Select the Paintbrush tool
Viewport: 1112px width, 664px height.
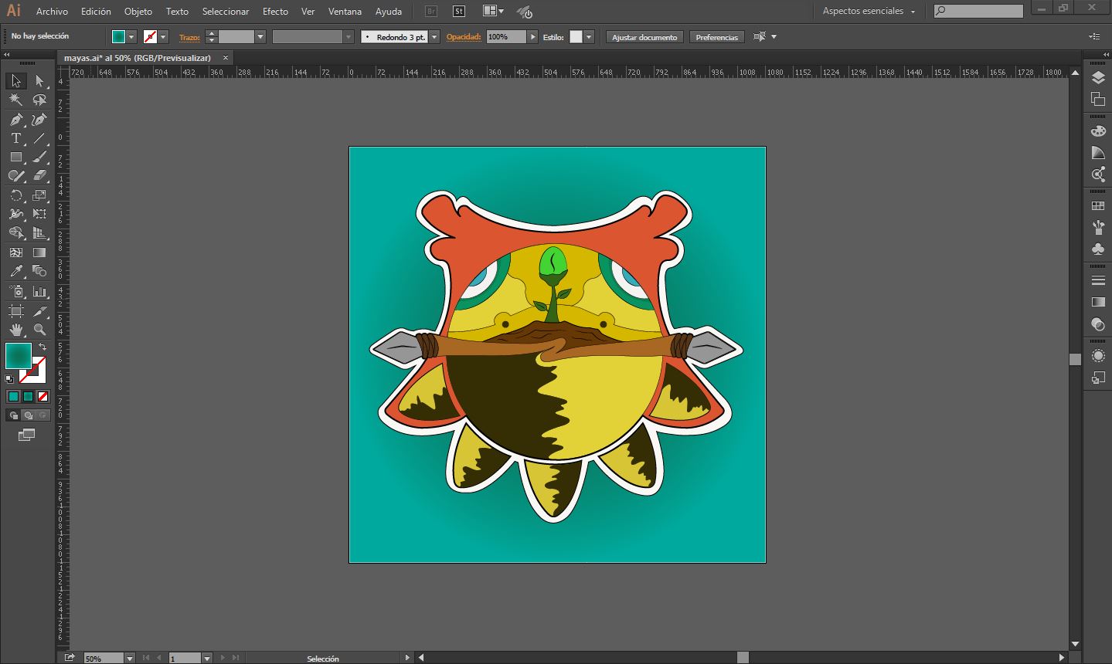tap(39, 158)
